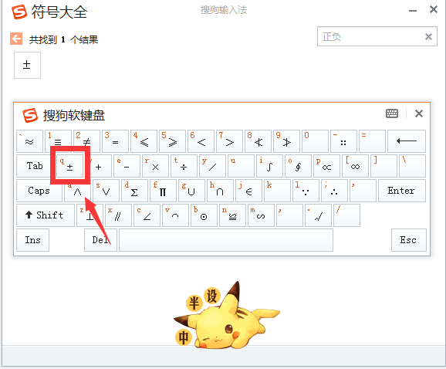Click the ≮ key labeled 8
This screenshot has width=446, height=369.
(258, 141)
